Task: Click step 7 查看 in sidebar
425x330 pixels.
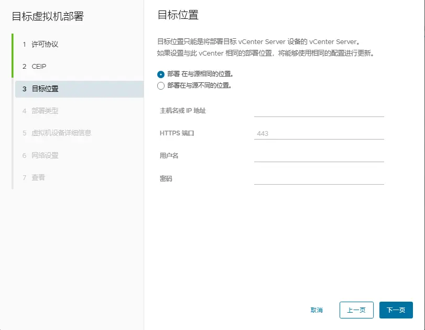Action: tap(38, 177)
